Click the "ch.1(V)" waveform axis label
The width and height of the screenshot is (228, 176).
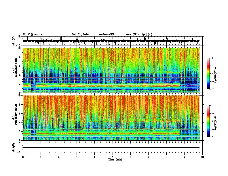(14, 41)
